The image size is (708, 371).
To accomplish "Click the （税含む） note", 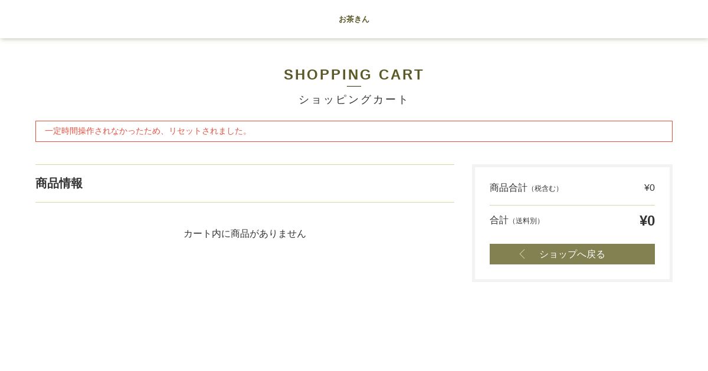I will (545, 188).
